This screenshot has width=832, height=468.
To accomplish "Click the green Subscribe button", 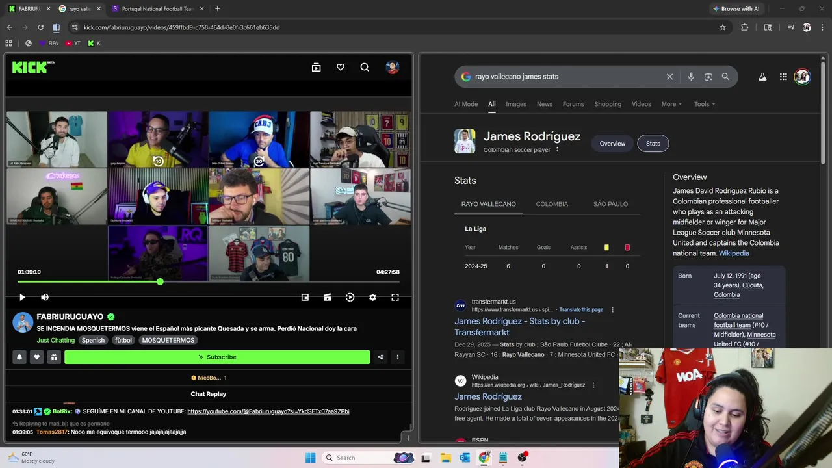I will coord(217,357).
